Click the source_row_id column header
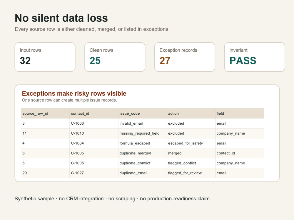 (x=45, y=113)
